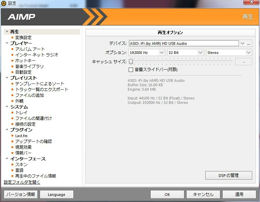Select the プレイヤー category heading

[21, 43]
